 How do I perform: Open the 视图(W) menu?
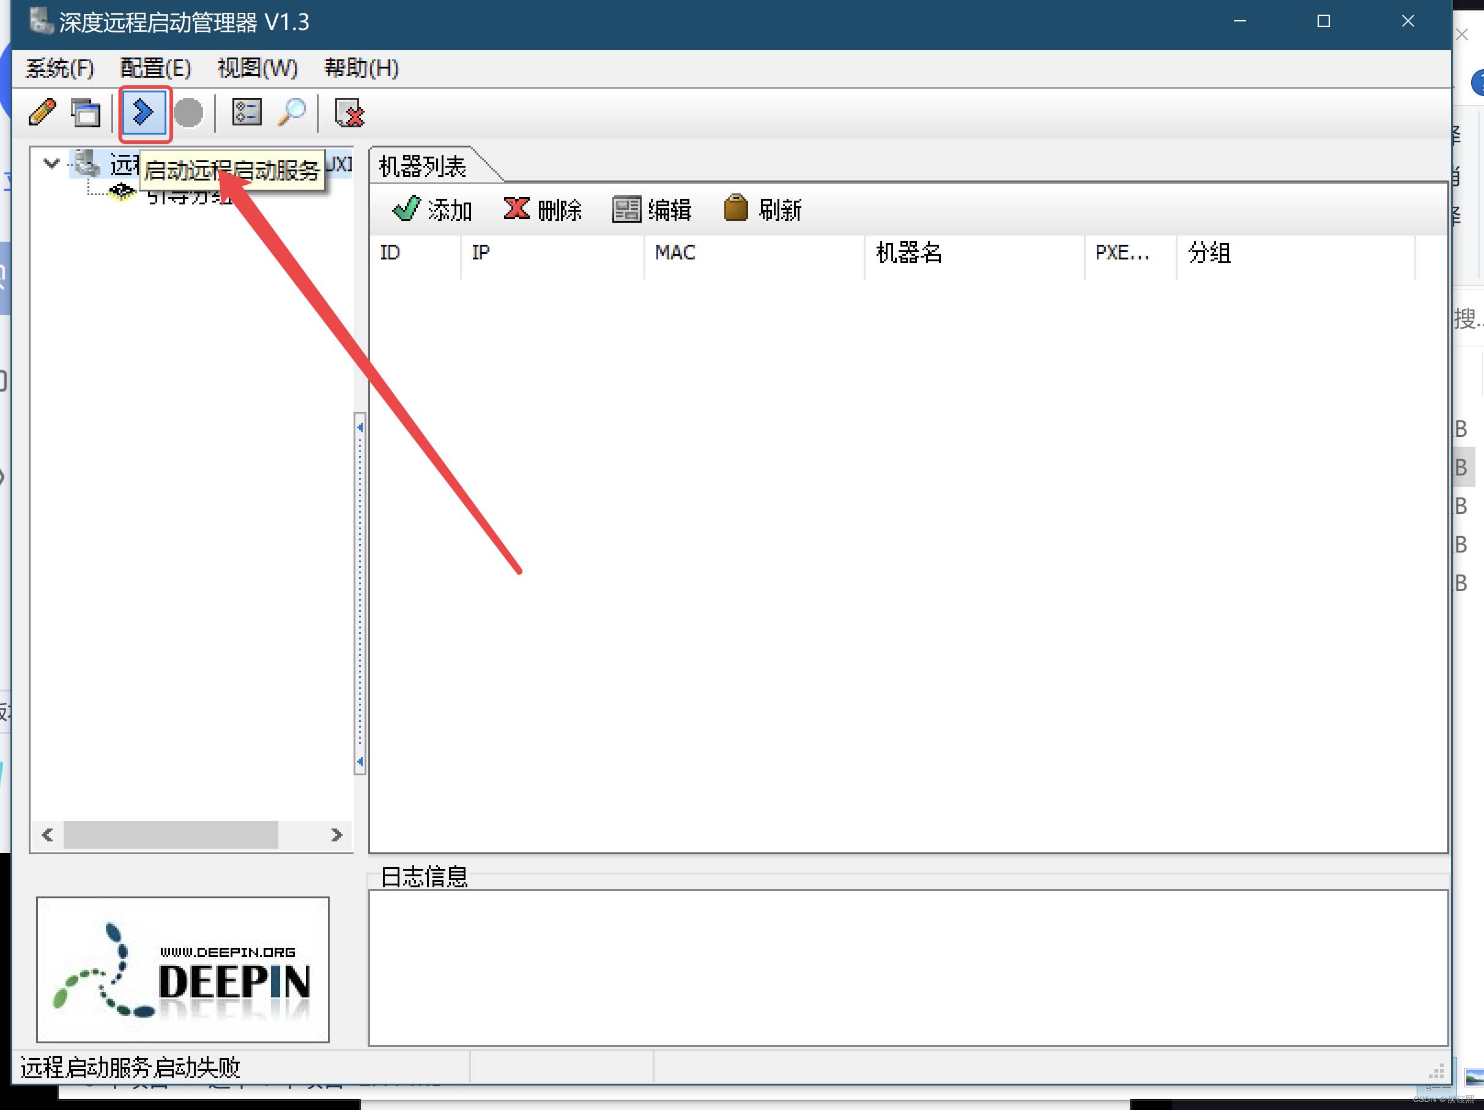(257, 68)
